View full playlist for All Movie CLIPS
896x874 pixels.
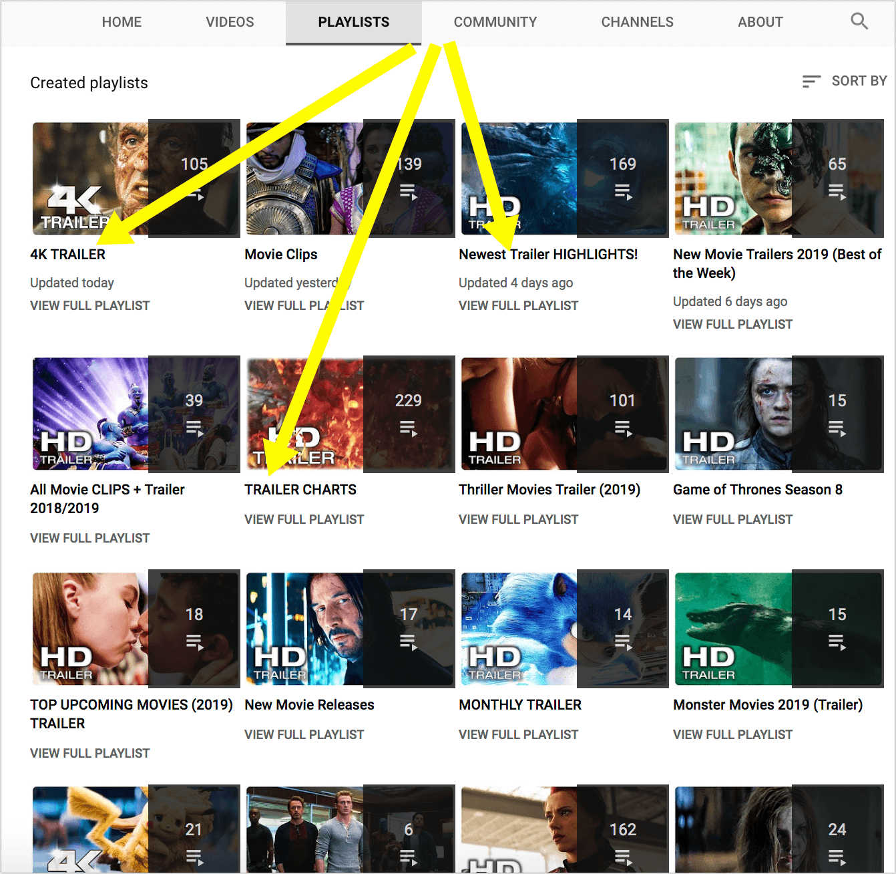pyautogui.click(x=90, y=538)
